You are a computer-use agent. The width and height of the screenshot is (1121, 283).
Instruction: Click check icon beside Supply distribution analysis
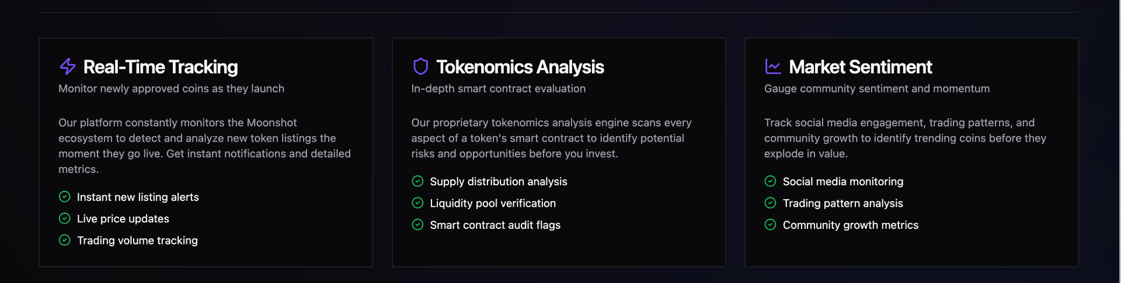(417, 181)
